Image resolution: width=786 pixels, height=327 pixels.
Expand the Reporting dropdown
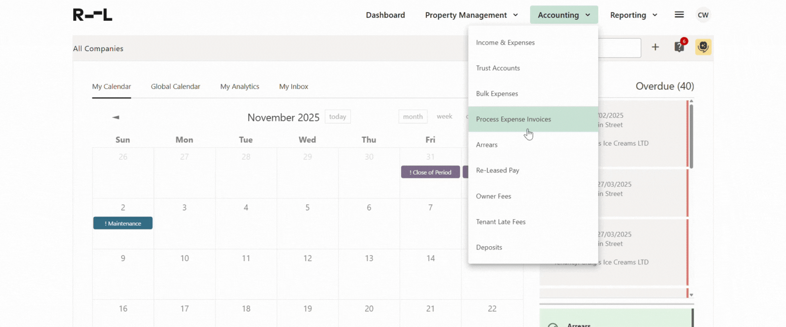point(633,15)
